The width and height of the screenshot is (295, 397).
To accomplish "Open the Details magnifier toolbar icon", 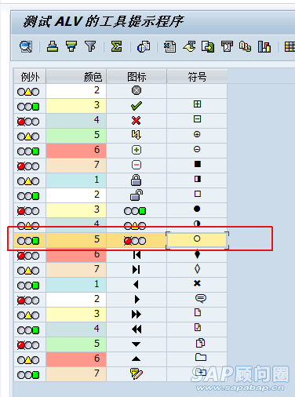I will point(26,47).
